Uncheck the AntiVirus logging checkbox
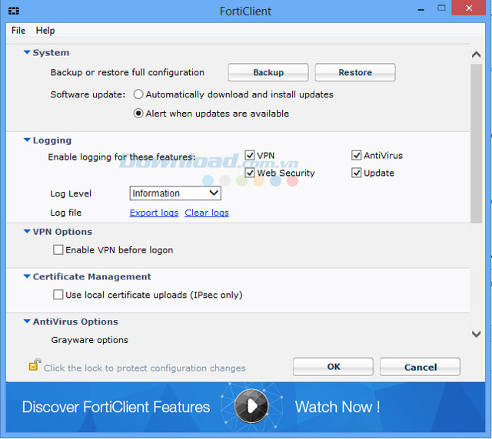 point(357,155)
